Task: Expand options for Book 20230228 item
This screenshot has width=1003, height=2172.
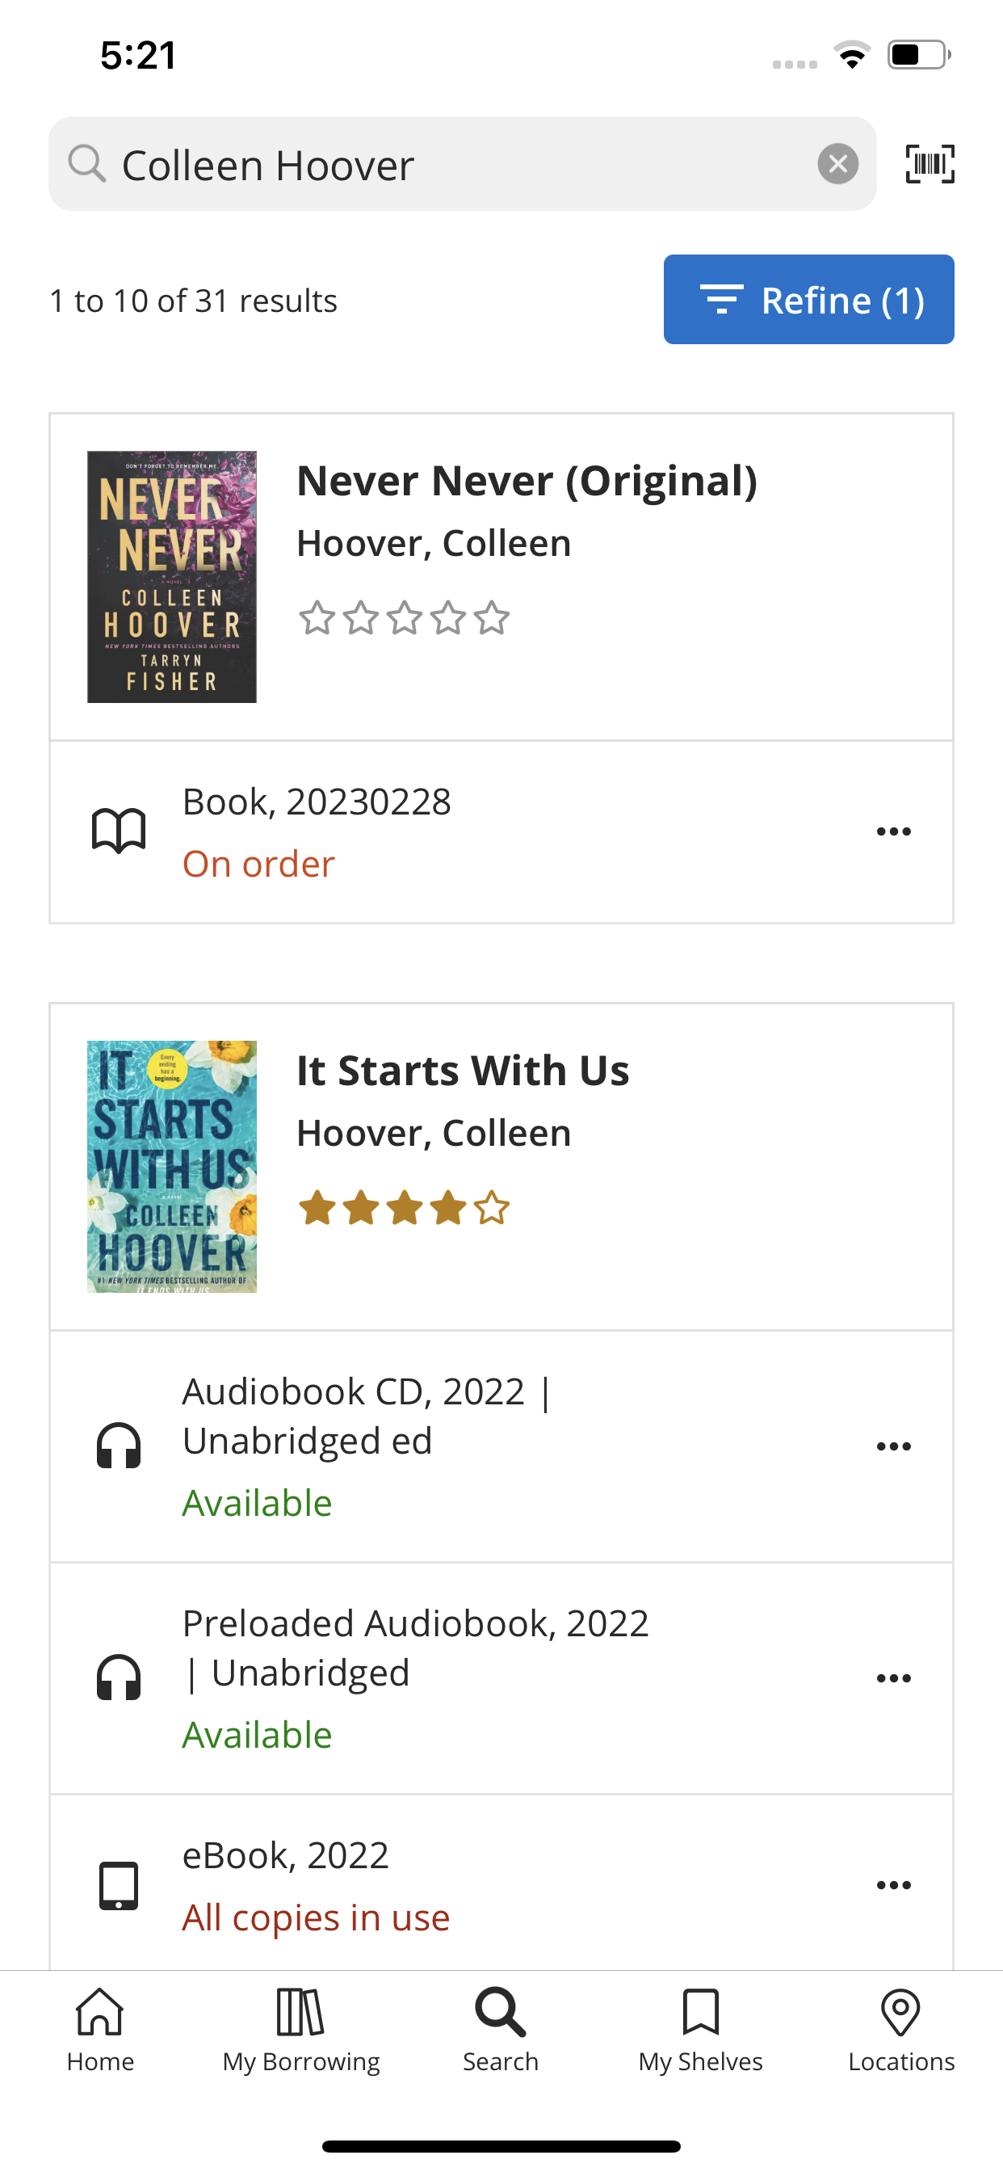Action: tap(893, 832)
